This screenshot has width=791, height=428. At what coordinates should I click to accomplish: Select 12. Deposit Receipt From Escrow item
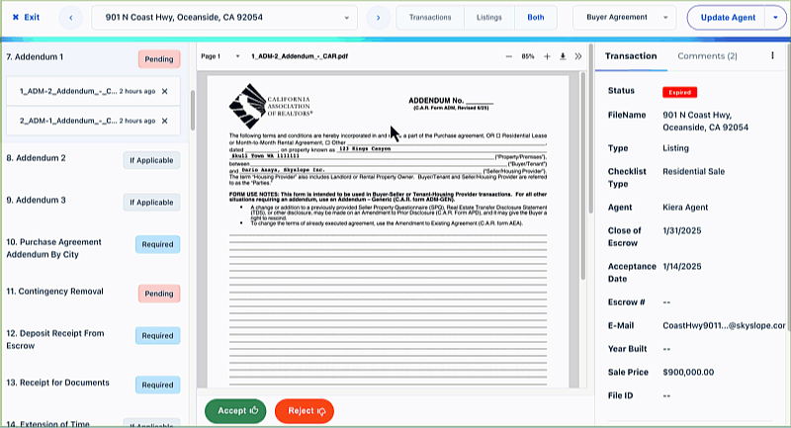pyautogui.click(x=55, y=339)
